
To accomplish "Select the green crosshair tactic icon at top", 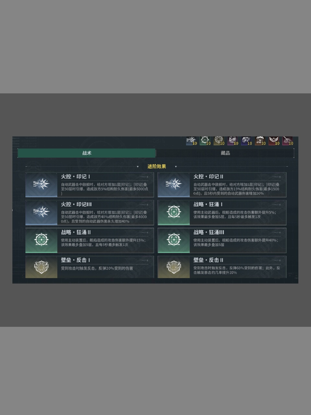I will point(205,141).
